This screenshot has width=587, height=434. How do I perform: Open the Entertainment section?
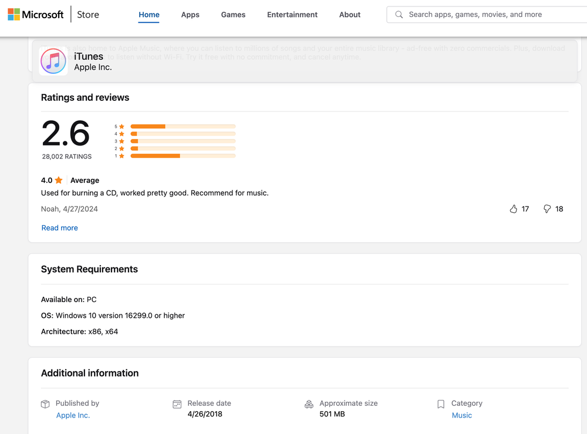292,15
